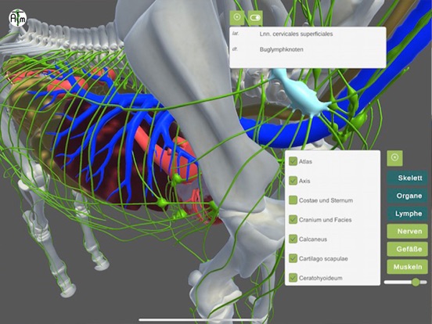The width and height of the screenshot is (432, 324).
Task: Close the skeleton checklist panel
Action: (394, 158)
